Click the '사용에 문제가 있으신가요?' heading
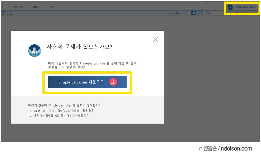 [80, 47]
